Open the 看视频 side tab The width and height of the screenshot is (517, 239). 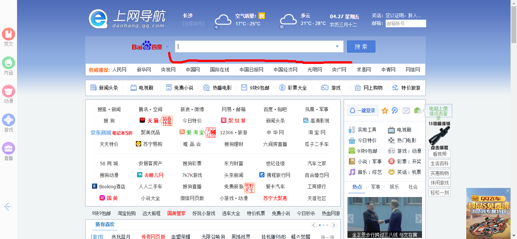439,154
